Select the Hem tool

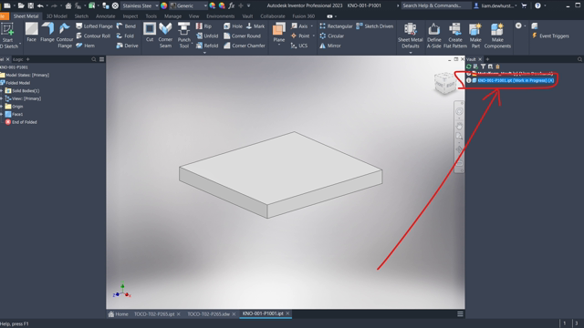(85, 46)
